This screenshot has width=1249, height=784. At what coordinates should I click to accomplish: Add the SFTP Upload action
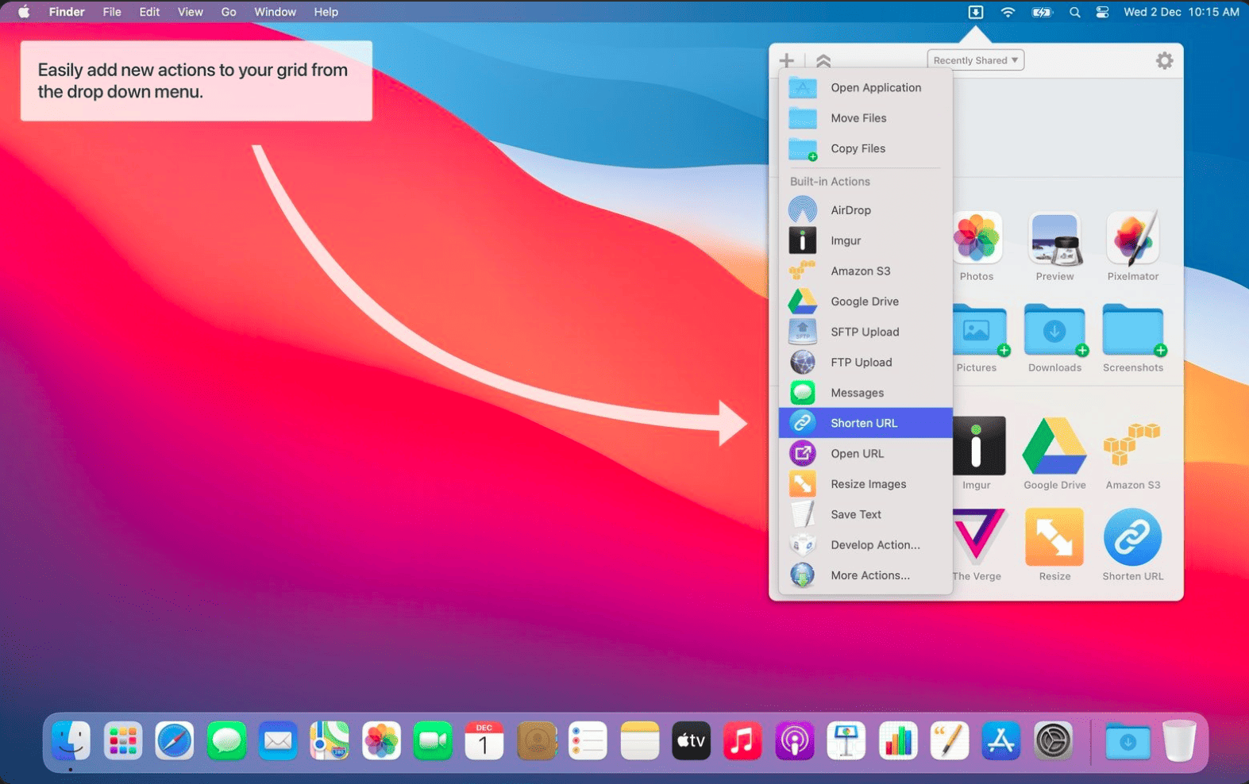click(x=865, y=332)
